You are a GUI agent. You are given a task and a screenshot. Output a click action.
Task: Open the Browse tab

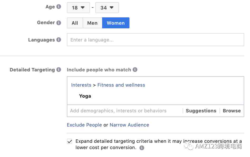click(232, 111)
